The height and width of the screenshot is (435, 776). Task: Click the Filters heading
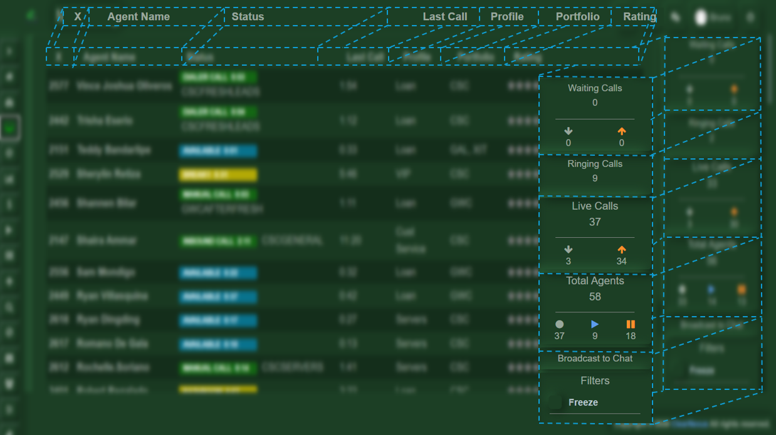click(595, 381)
